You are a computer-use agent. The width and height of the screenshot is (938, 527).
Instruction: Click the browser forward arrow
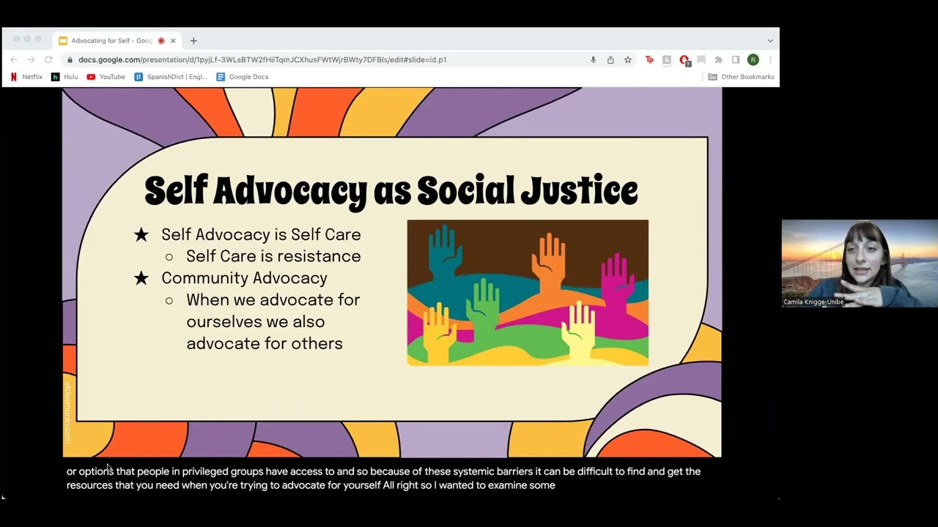click(x=31, y=60)
